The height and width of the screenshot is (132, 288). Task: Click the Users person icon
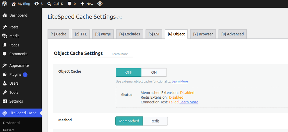coord(4,83)
